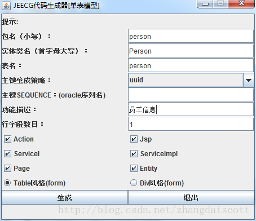Click the 主键SEQUENCE (oracle序列名) label

tap(54, 95)
